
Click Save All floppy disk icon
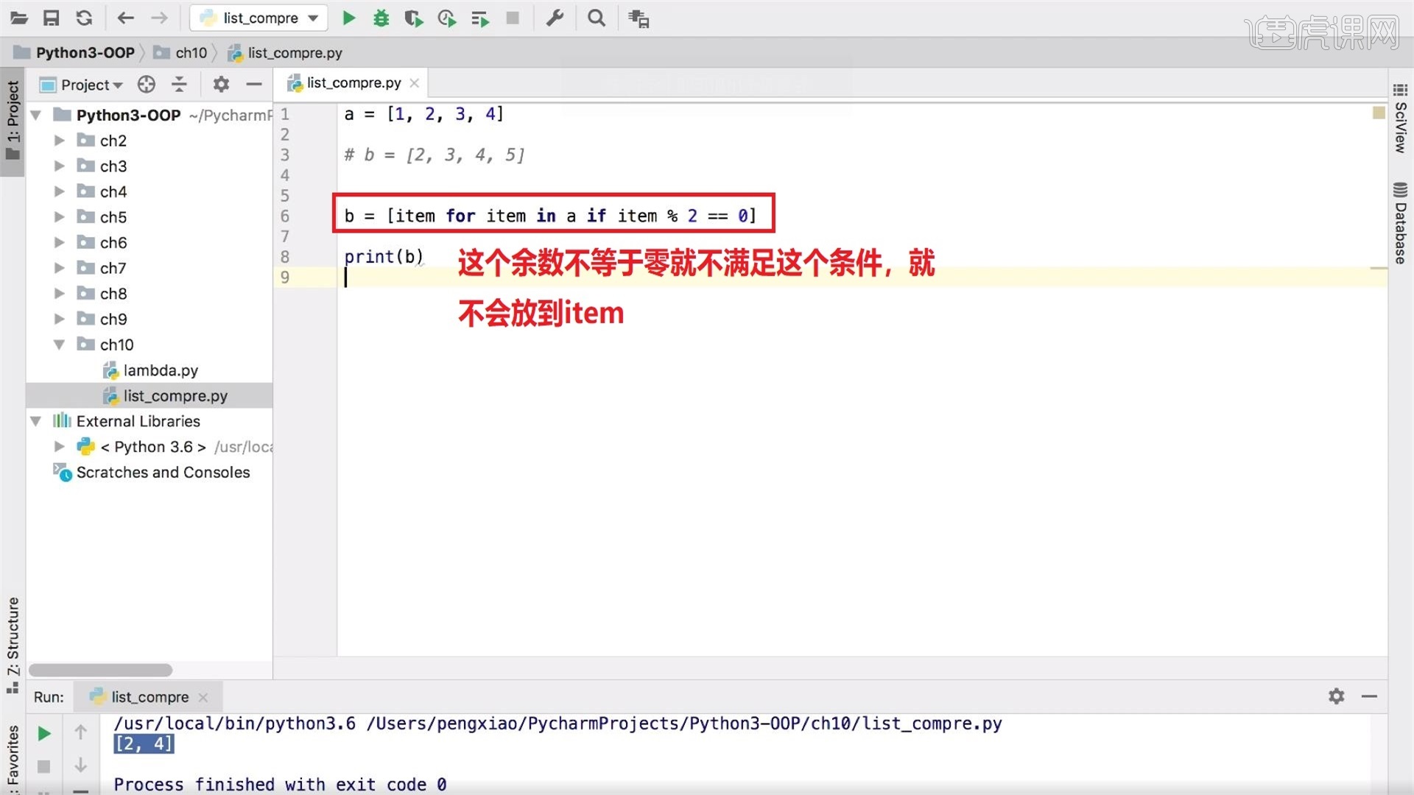point(51,18)
